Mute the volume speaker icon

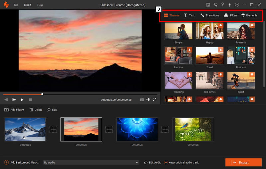coord(148,99)
